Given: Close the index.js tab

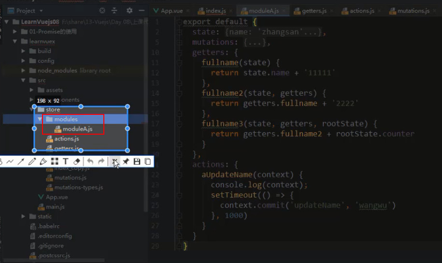Looking at the screenshot, I should (x=231, y=11).
